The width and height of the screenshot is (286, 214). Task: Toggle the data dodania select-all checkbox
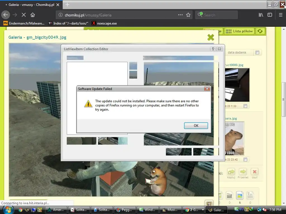tap(257, 53)
